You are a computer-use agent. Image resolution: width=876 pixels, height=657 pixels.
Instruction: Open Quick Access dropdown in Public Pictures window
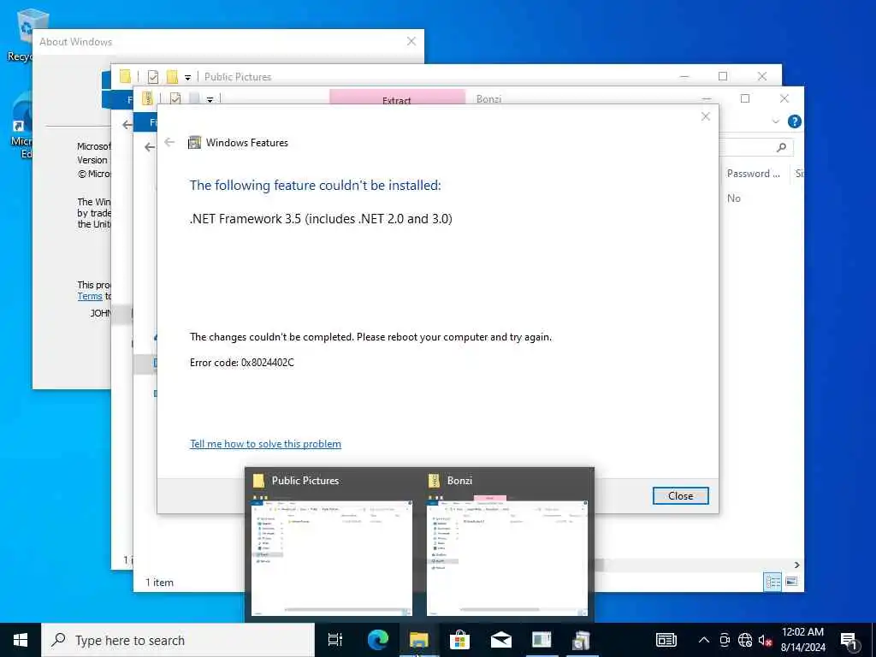point(187,77)
